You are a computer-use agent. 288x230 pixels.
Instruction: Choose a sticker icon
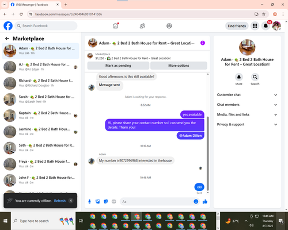(106, 201)
